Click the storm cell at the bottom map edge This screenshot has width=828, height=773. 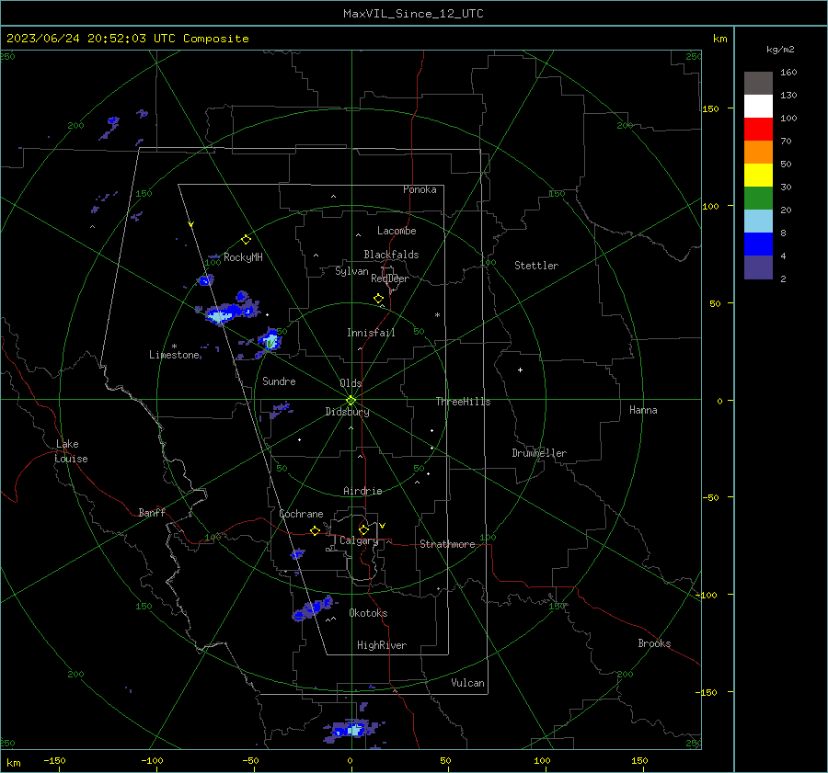click(352, 729)
